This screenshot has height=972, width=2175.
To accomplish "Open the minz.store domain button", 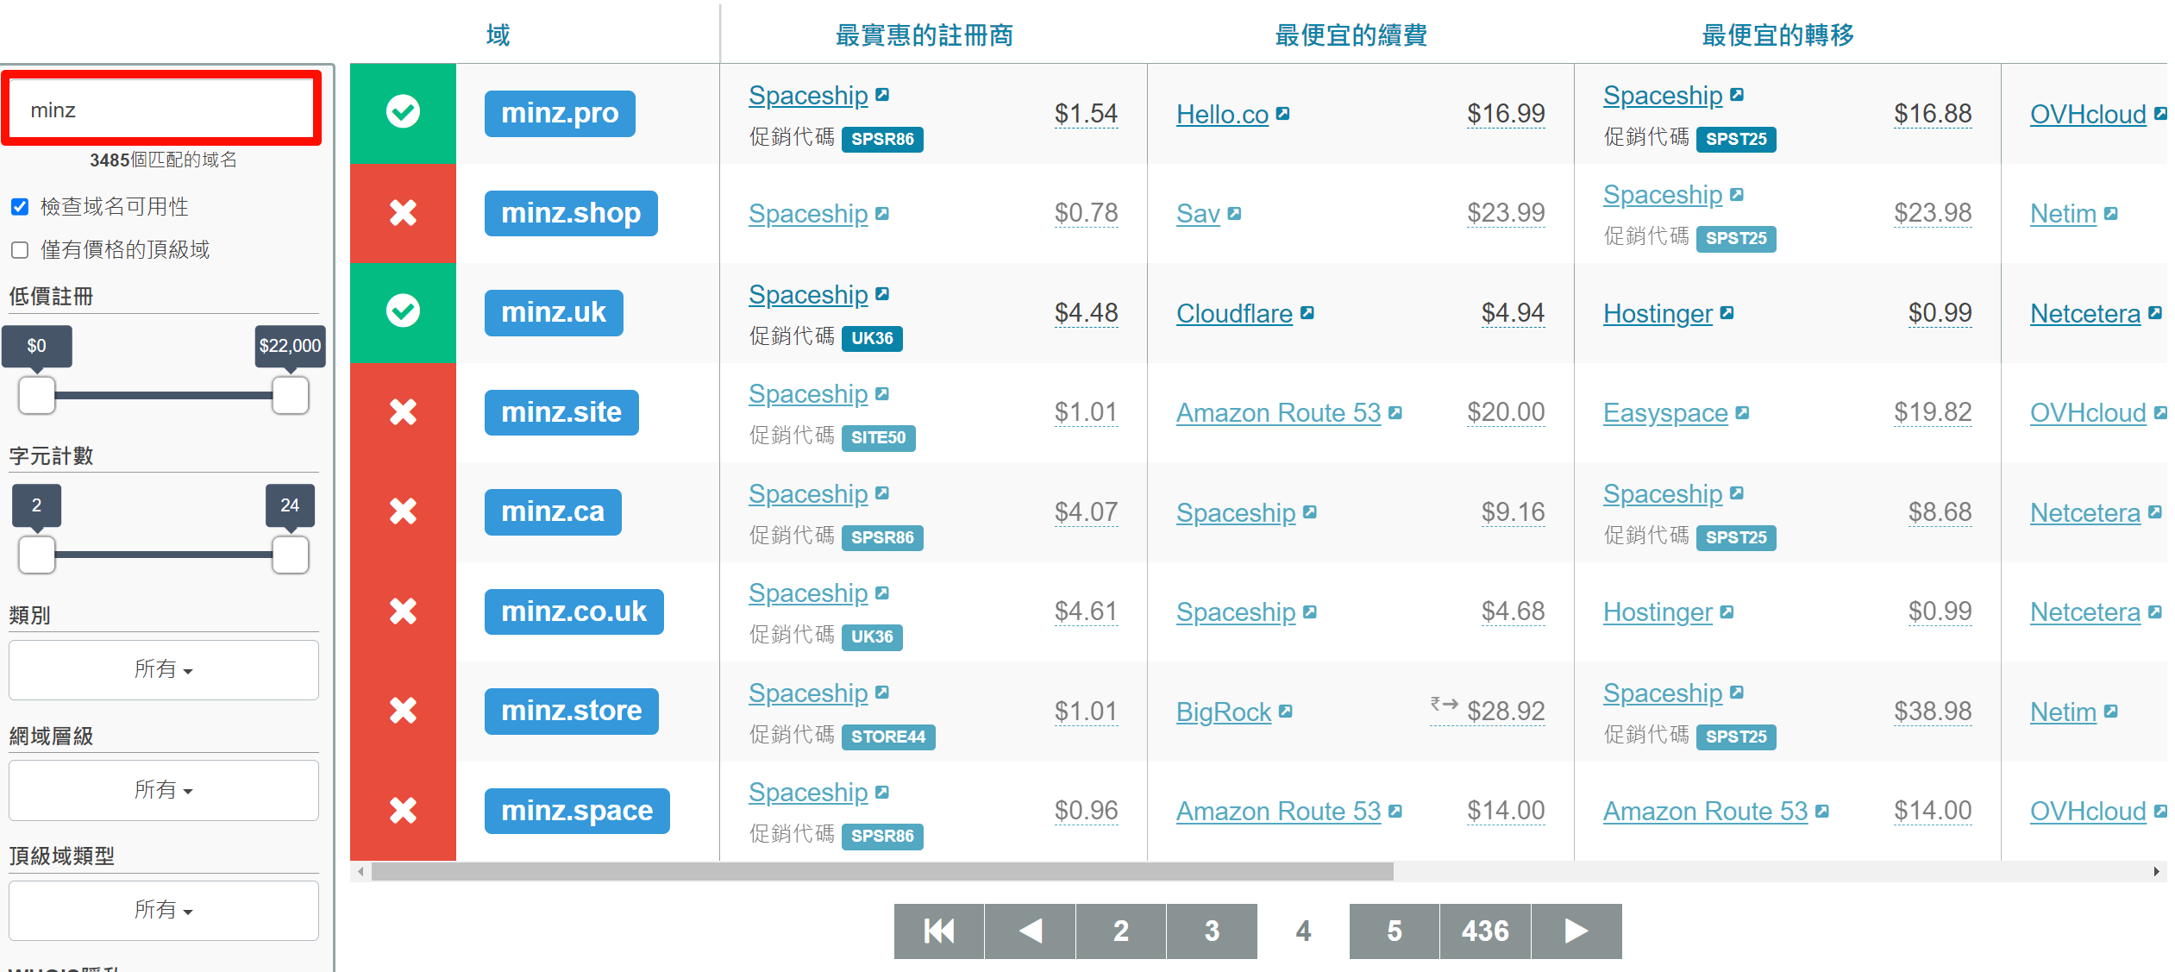I will 572,711.
